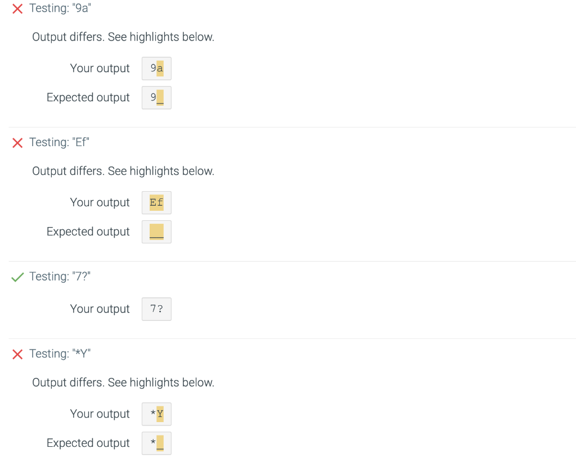
Task: Click Your output box showing Ef
Action: pos(156,202)
